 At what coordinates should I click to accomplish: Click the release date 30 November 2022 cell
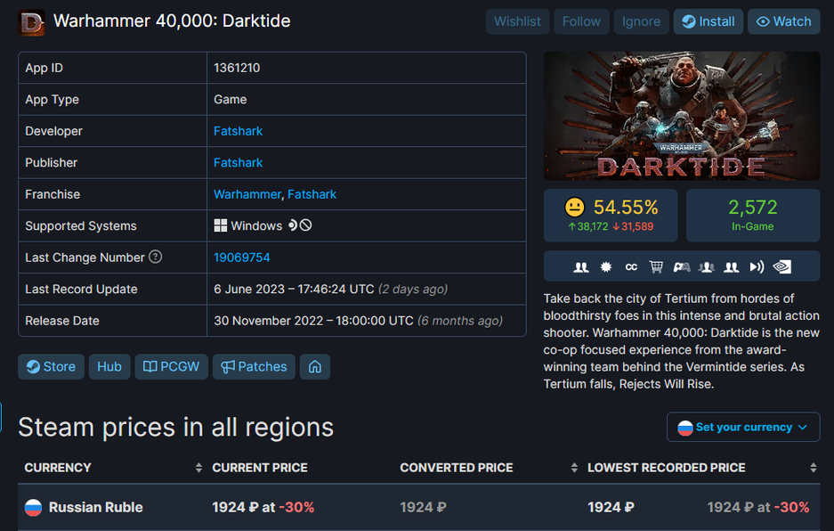click(367, 321)
